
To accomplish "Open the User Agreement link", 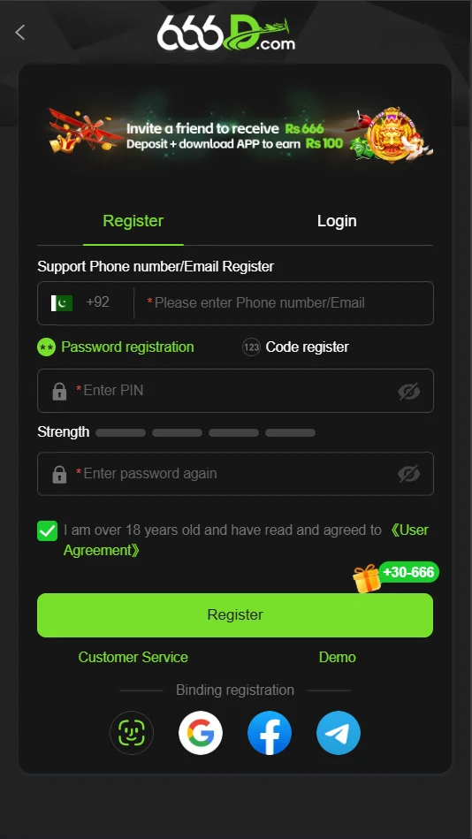I will (247, 540).
